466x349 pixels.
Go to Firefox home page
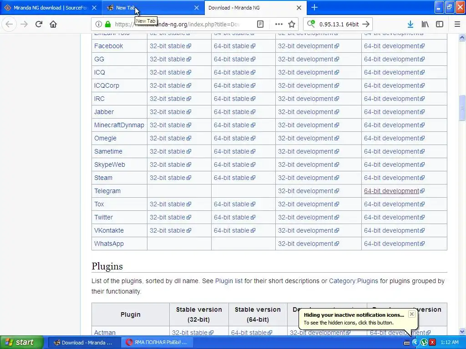pos(53,24)
